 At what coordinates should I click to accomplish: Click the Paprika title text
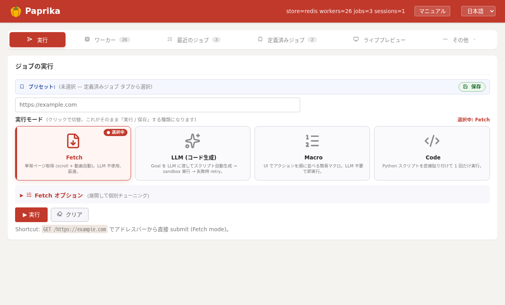42,11
